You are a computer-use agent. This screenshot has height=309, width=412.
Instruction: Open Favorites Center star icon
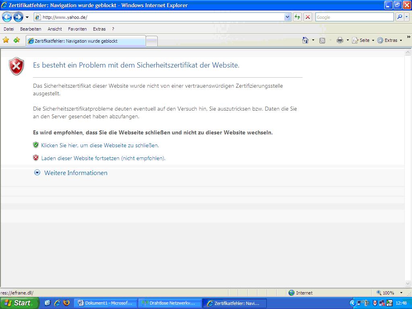click(6, 40)
